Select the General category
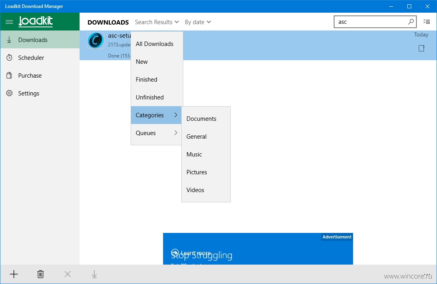 pyautogui.click(x=206, y=137)
